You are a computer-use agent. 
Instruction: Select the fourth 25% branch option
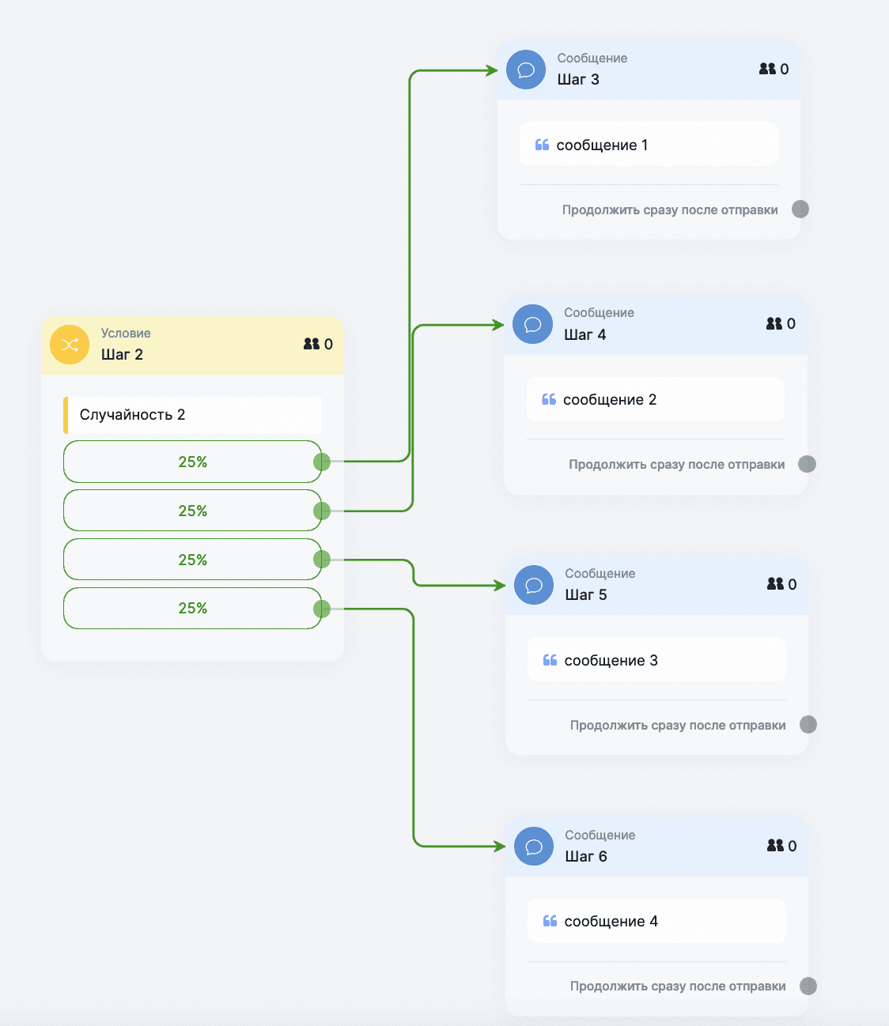192,608
